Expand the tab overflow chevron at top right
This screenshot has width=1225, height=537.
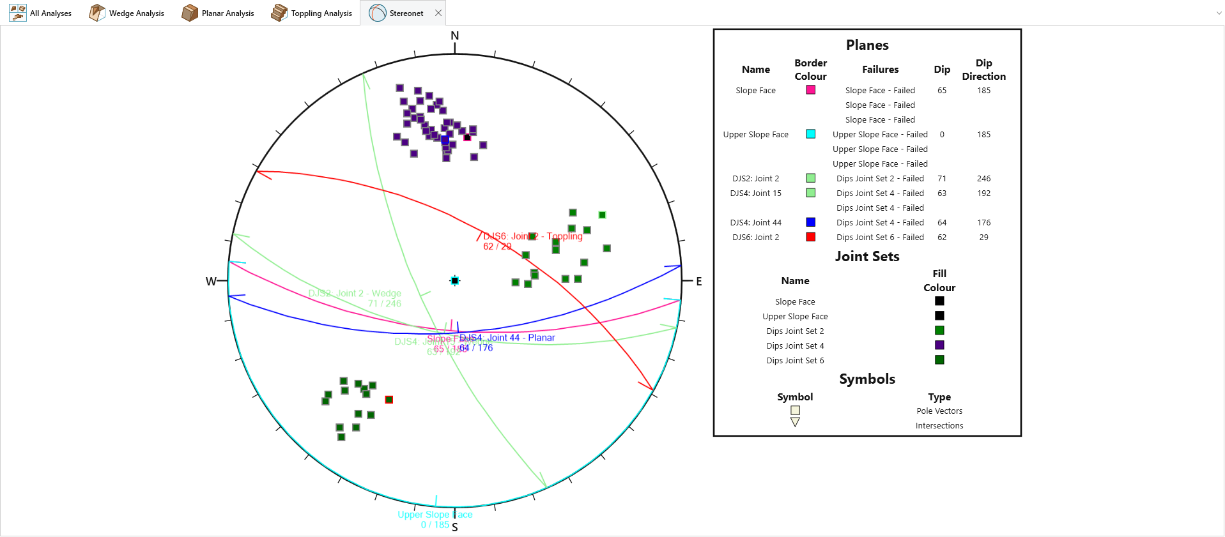pos(1219,13)
